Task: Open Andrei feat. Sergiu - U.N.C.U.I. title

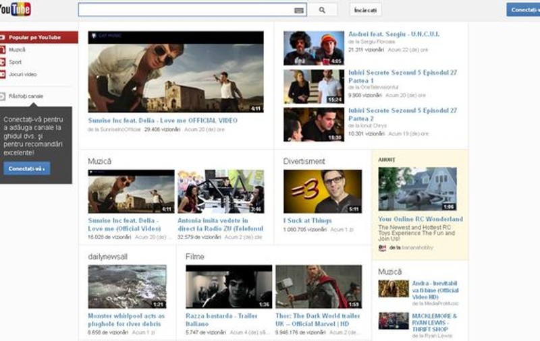Action: click(394, 34)
